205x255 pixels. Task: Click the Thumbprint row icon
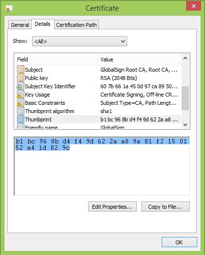click(20, 119)
